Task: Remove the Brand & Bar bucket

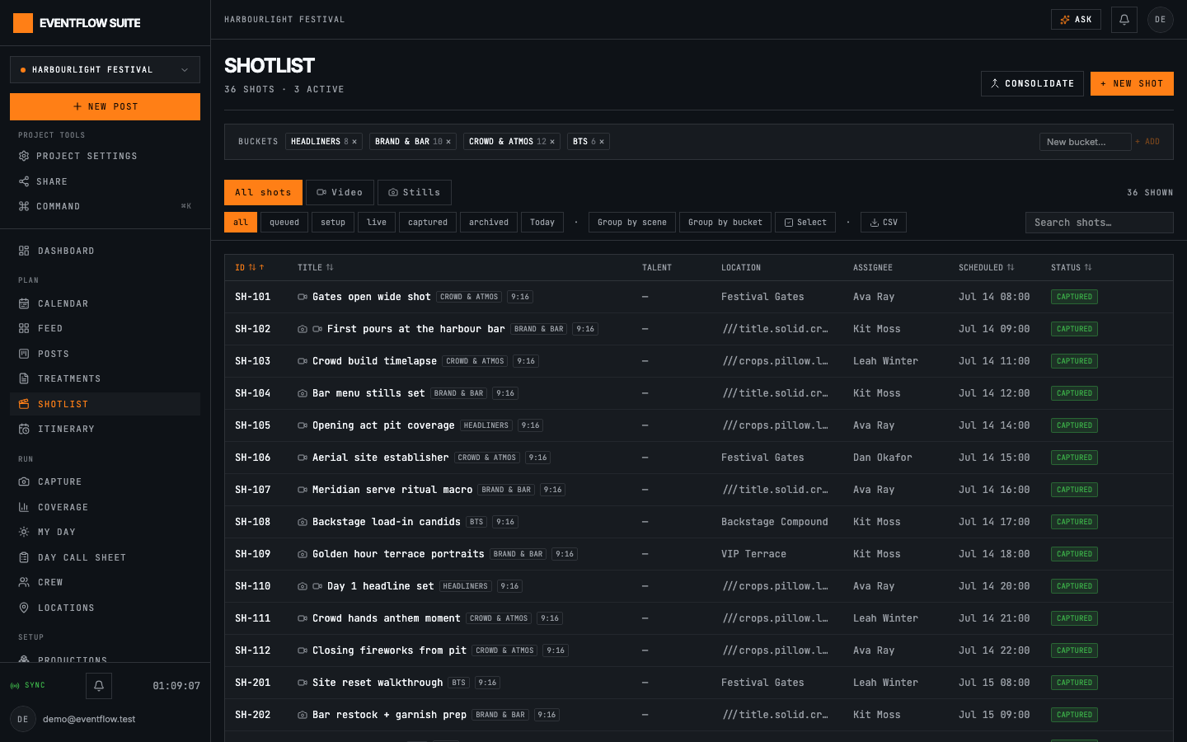Action: coord(448,142)
